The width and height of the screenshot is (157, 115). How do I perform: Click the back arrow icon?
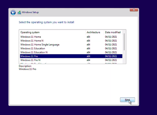coord(13,13)
